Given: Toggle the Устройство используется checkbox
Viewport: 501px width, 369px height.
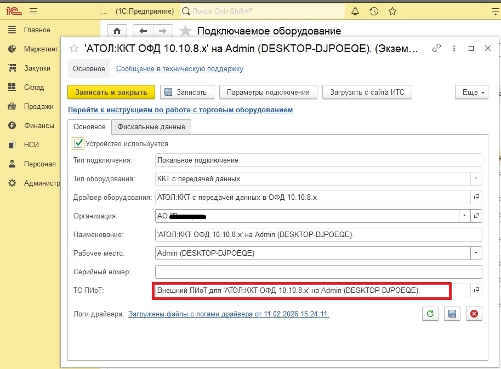Looking at the screenshot, I should point(78,143).
